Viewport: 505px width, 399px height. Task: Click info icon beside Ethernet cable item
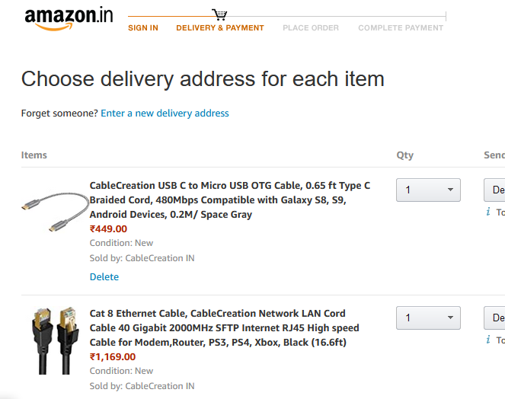[x=488, y=340]
